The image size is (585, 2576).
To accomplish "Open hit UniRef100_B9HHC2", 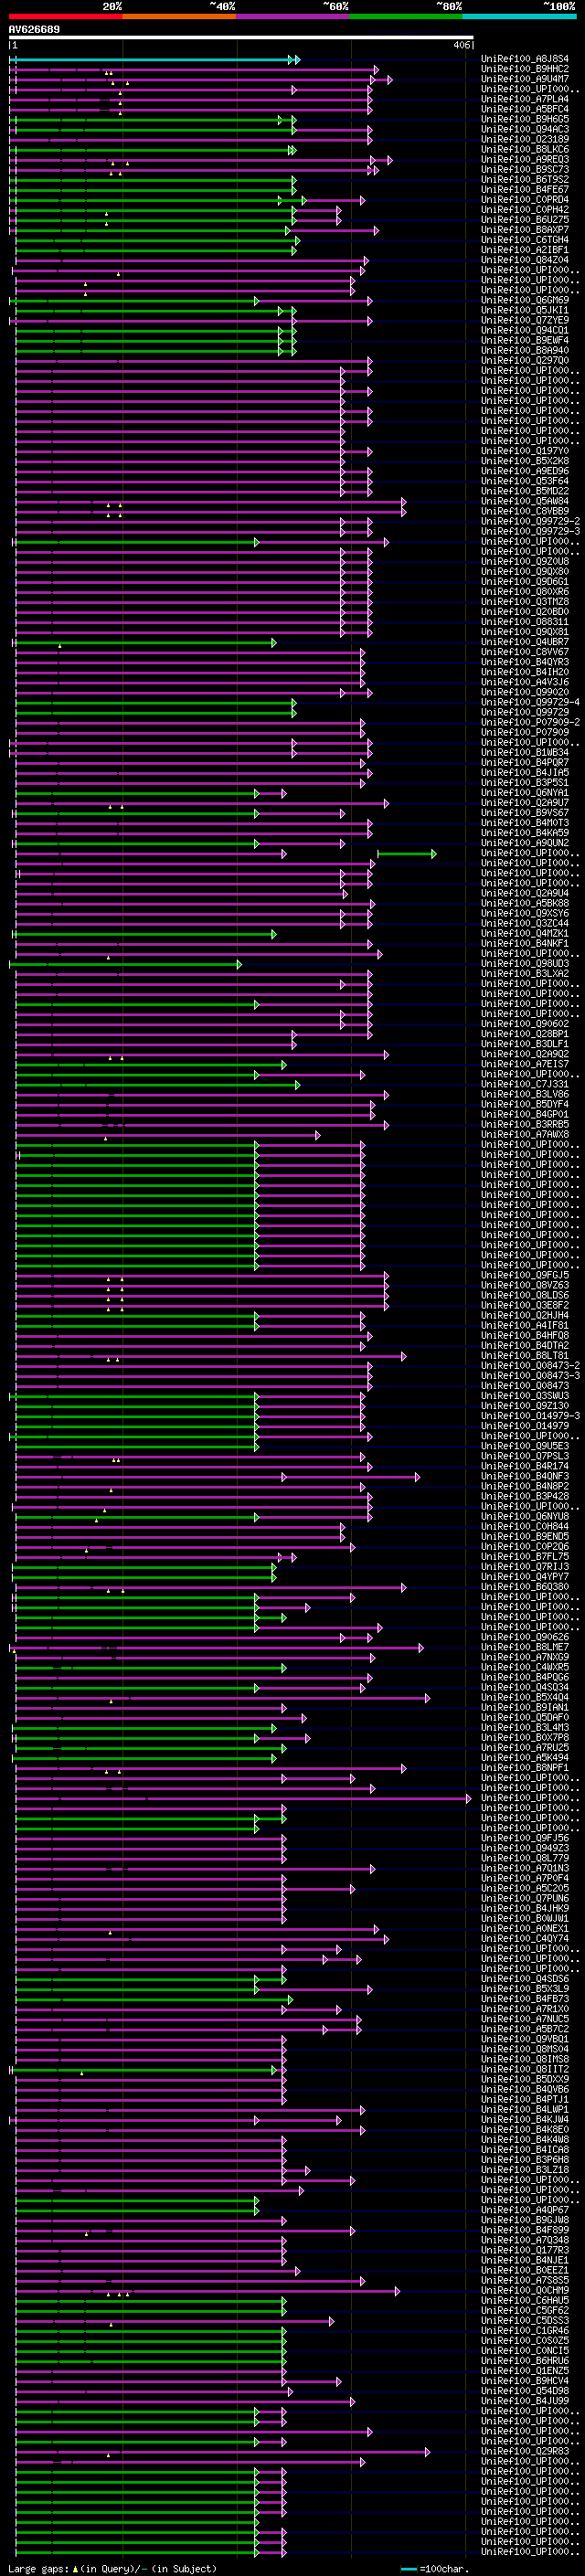I will pyautogui.click(x=525, y=69).
